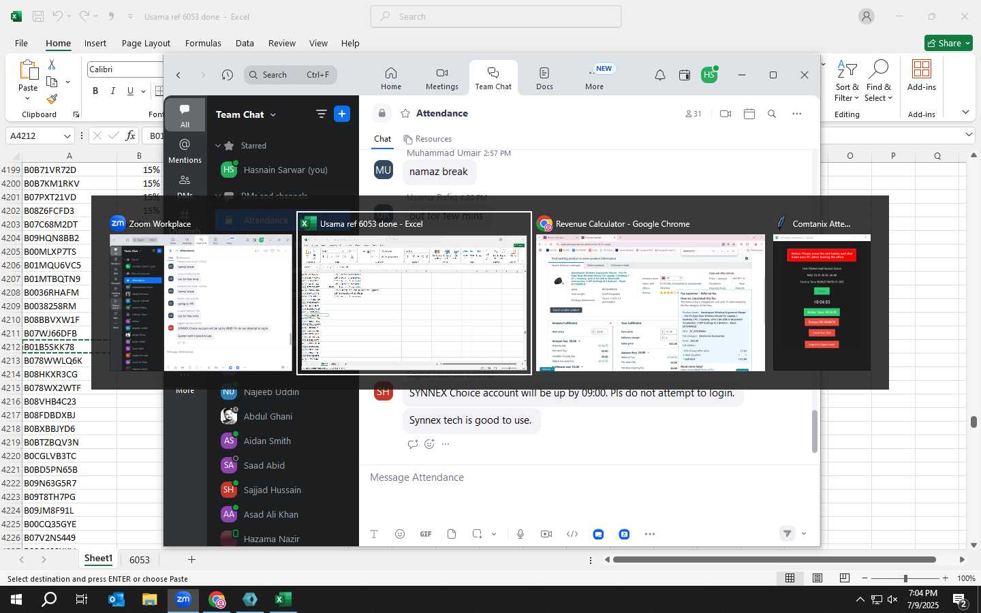The image size is (981, 613).
Task: Open the Zoom calendar icon near profile
Action: coord(685,75)
